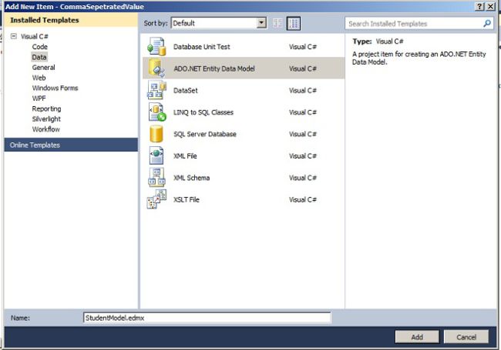Choose the Web category

[39, 78]
